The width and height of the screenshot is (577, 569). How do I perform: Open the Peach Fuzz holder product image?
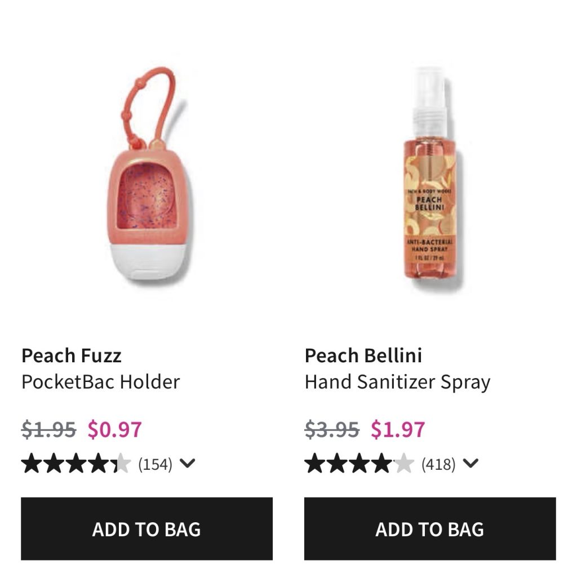(x=148, y=180)
